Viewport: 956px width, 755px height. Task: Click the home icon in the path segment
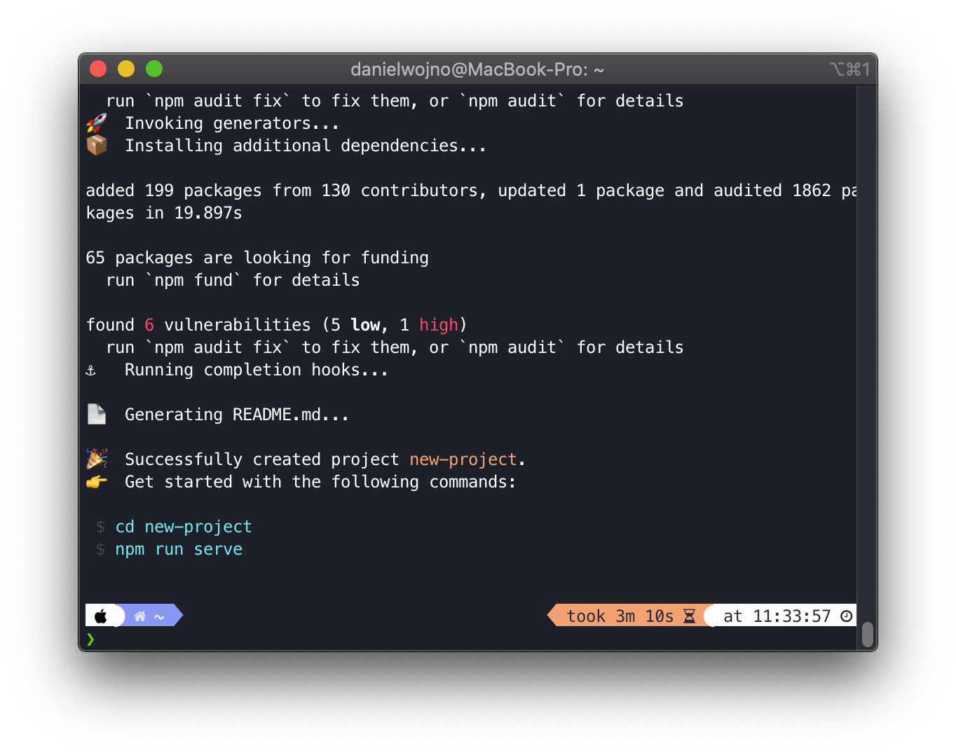point(139,616)
